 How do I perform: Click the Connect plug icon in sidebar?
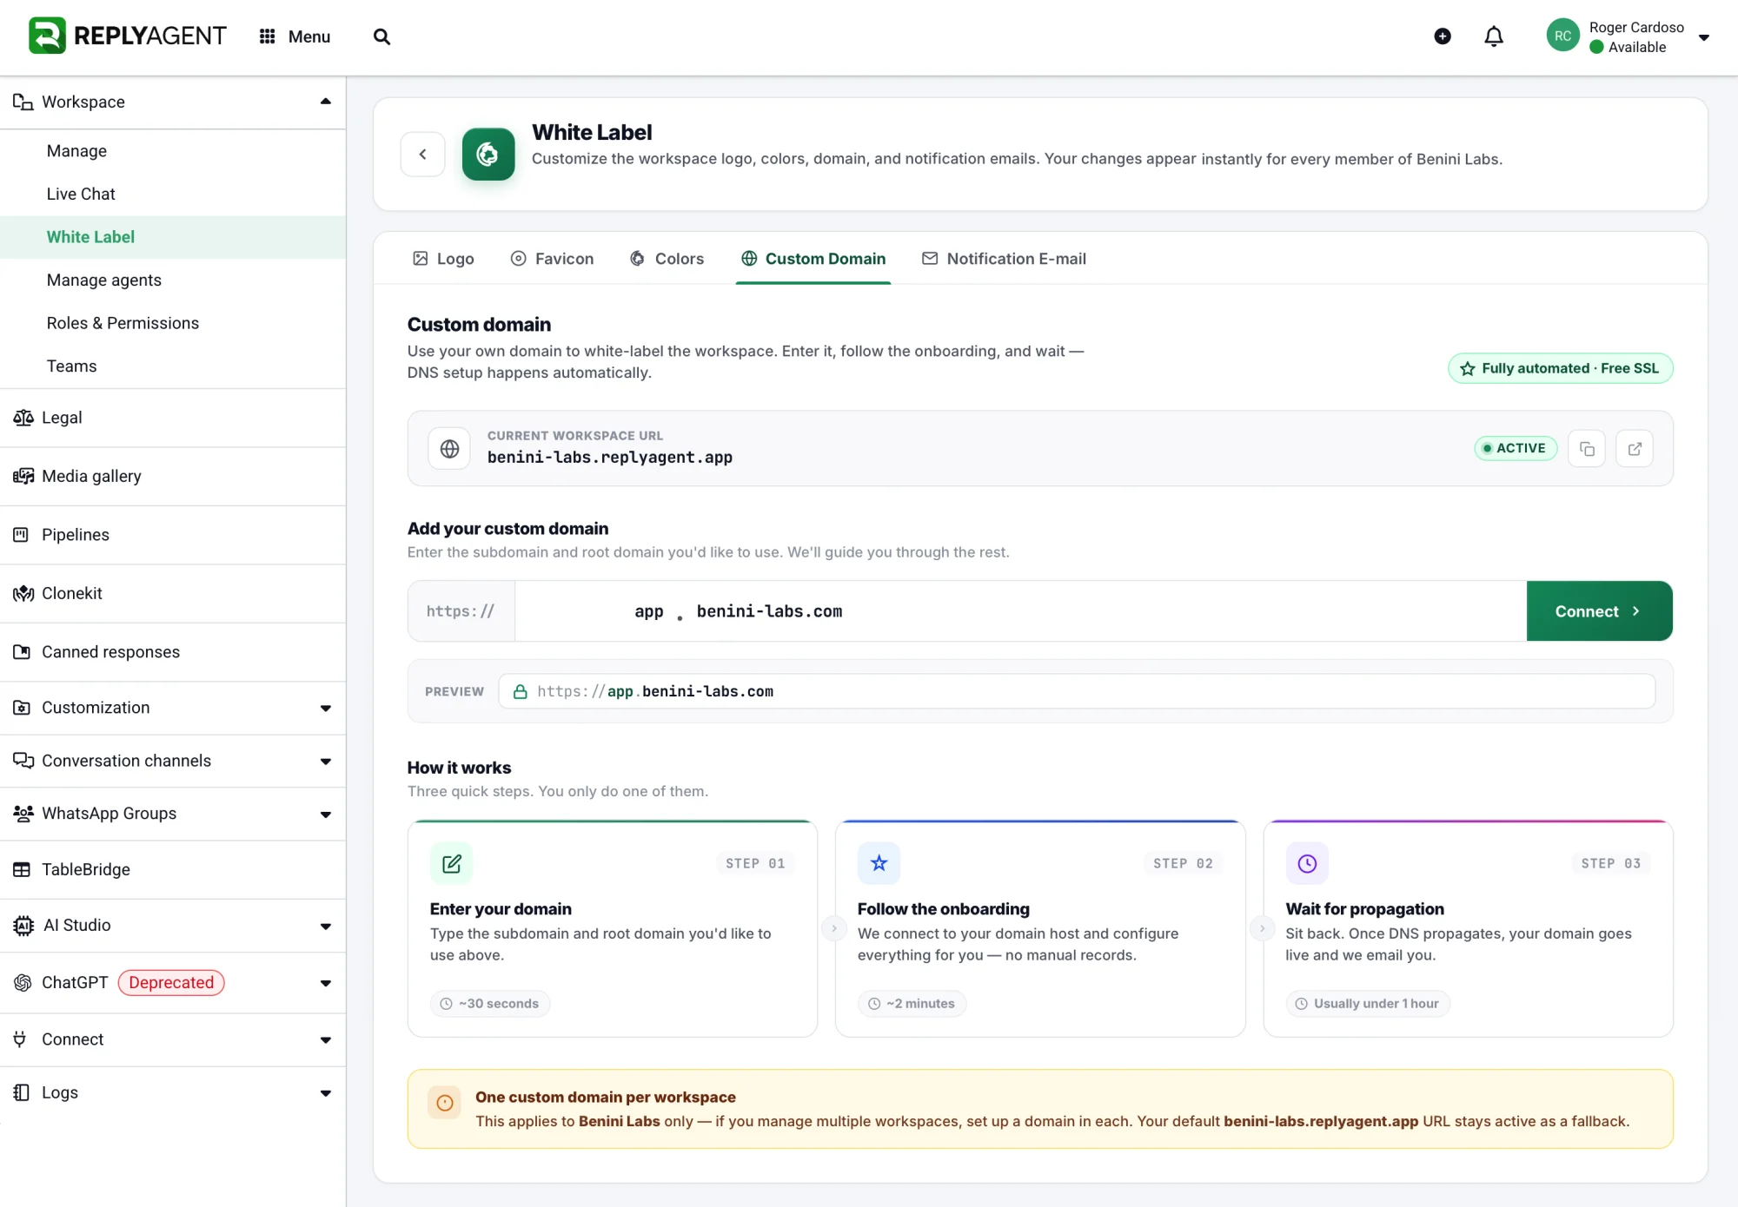[20, 1039]
